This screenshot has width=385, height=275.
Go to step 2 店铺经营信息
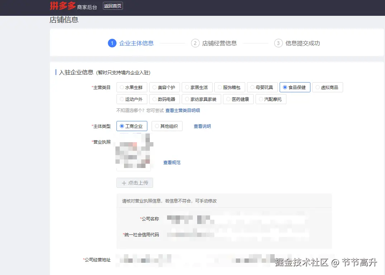(x=214, y=43)
